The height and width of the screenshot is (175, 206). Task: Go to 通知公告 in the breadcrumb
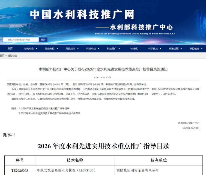[x=12, y=56]
